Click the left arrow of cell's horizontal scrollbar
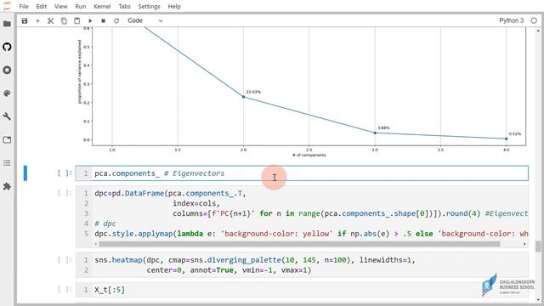The width and height of the screenshot is (544, 306). [96, 244]
